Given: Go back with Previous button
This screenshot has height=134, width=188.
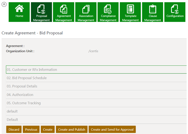Looking at the screenshot, I should (x=31, y=130).
